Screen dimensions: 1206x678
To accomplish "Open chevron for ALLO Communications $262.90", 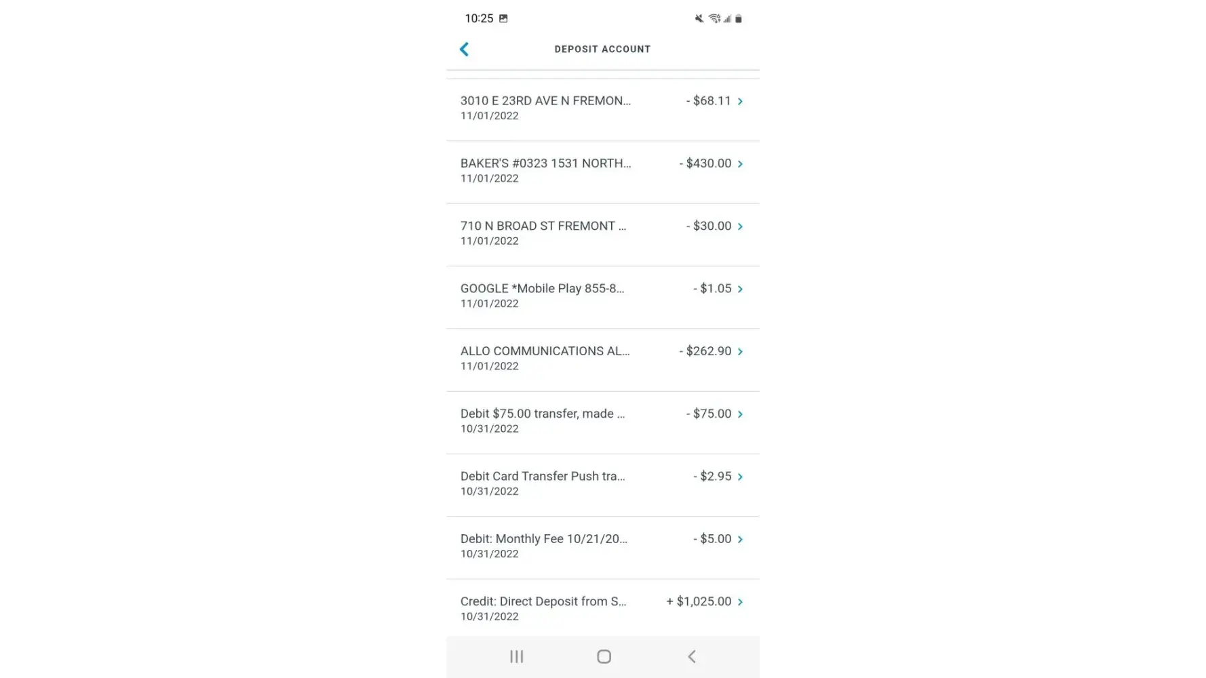I will pyautogui.click(x=740, y=351).
